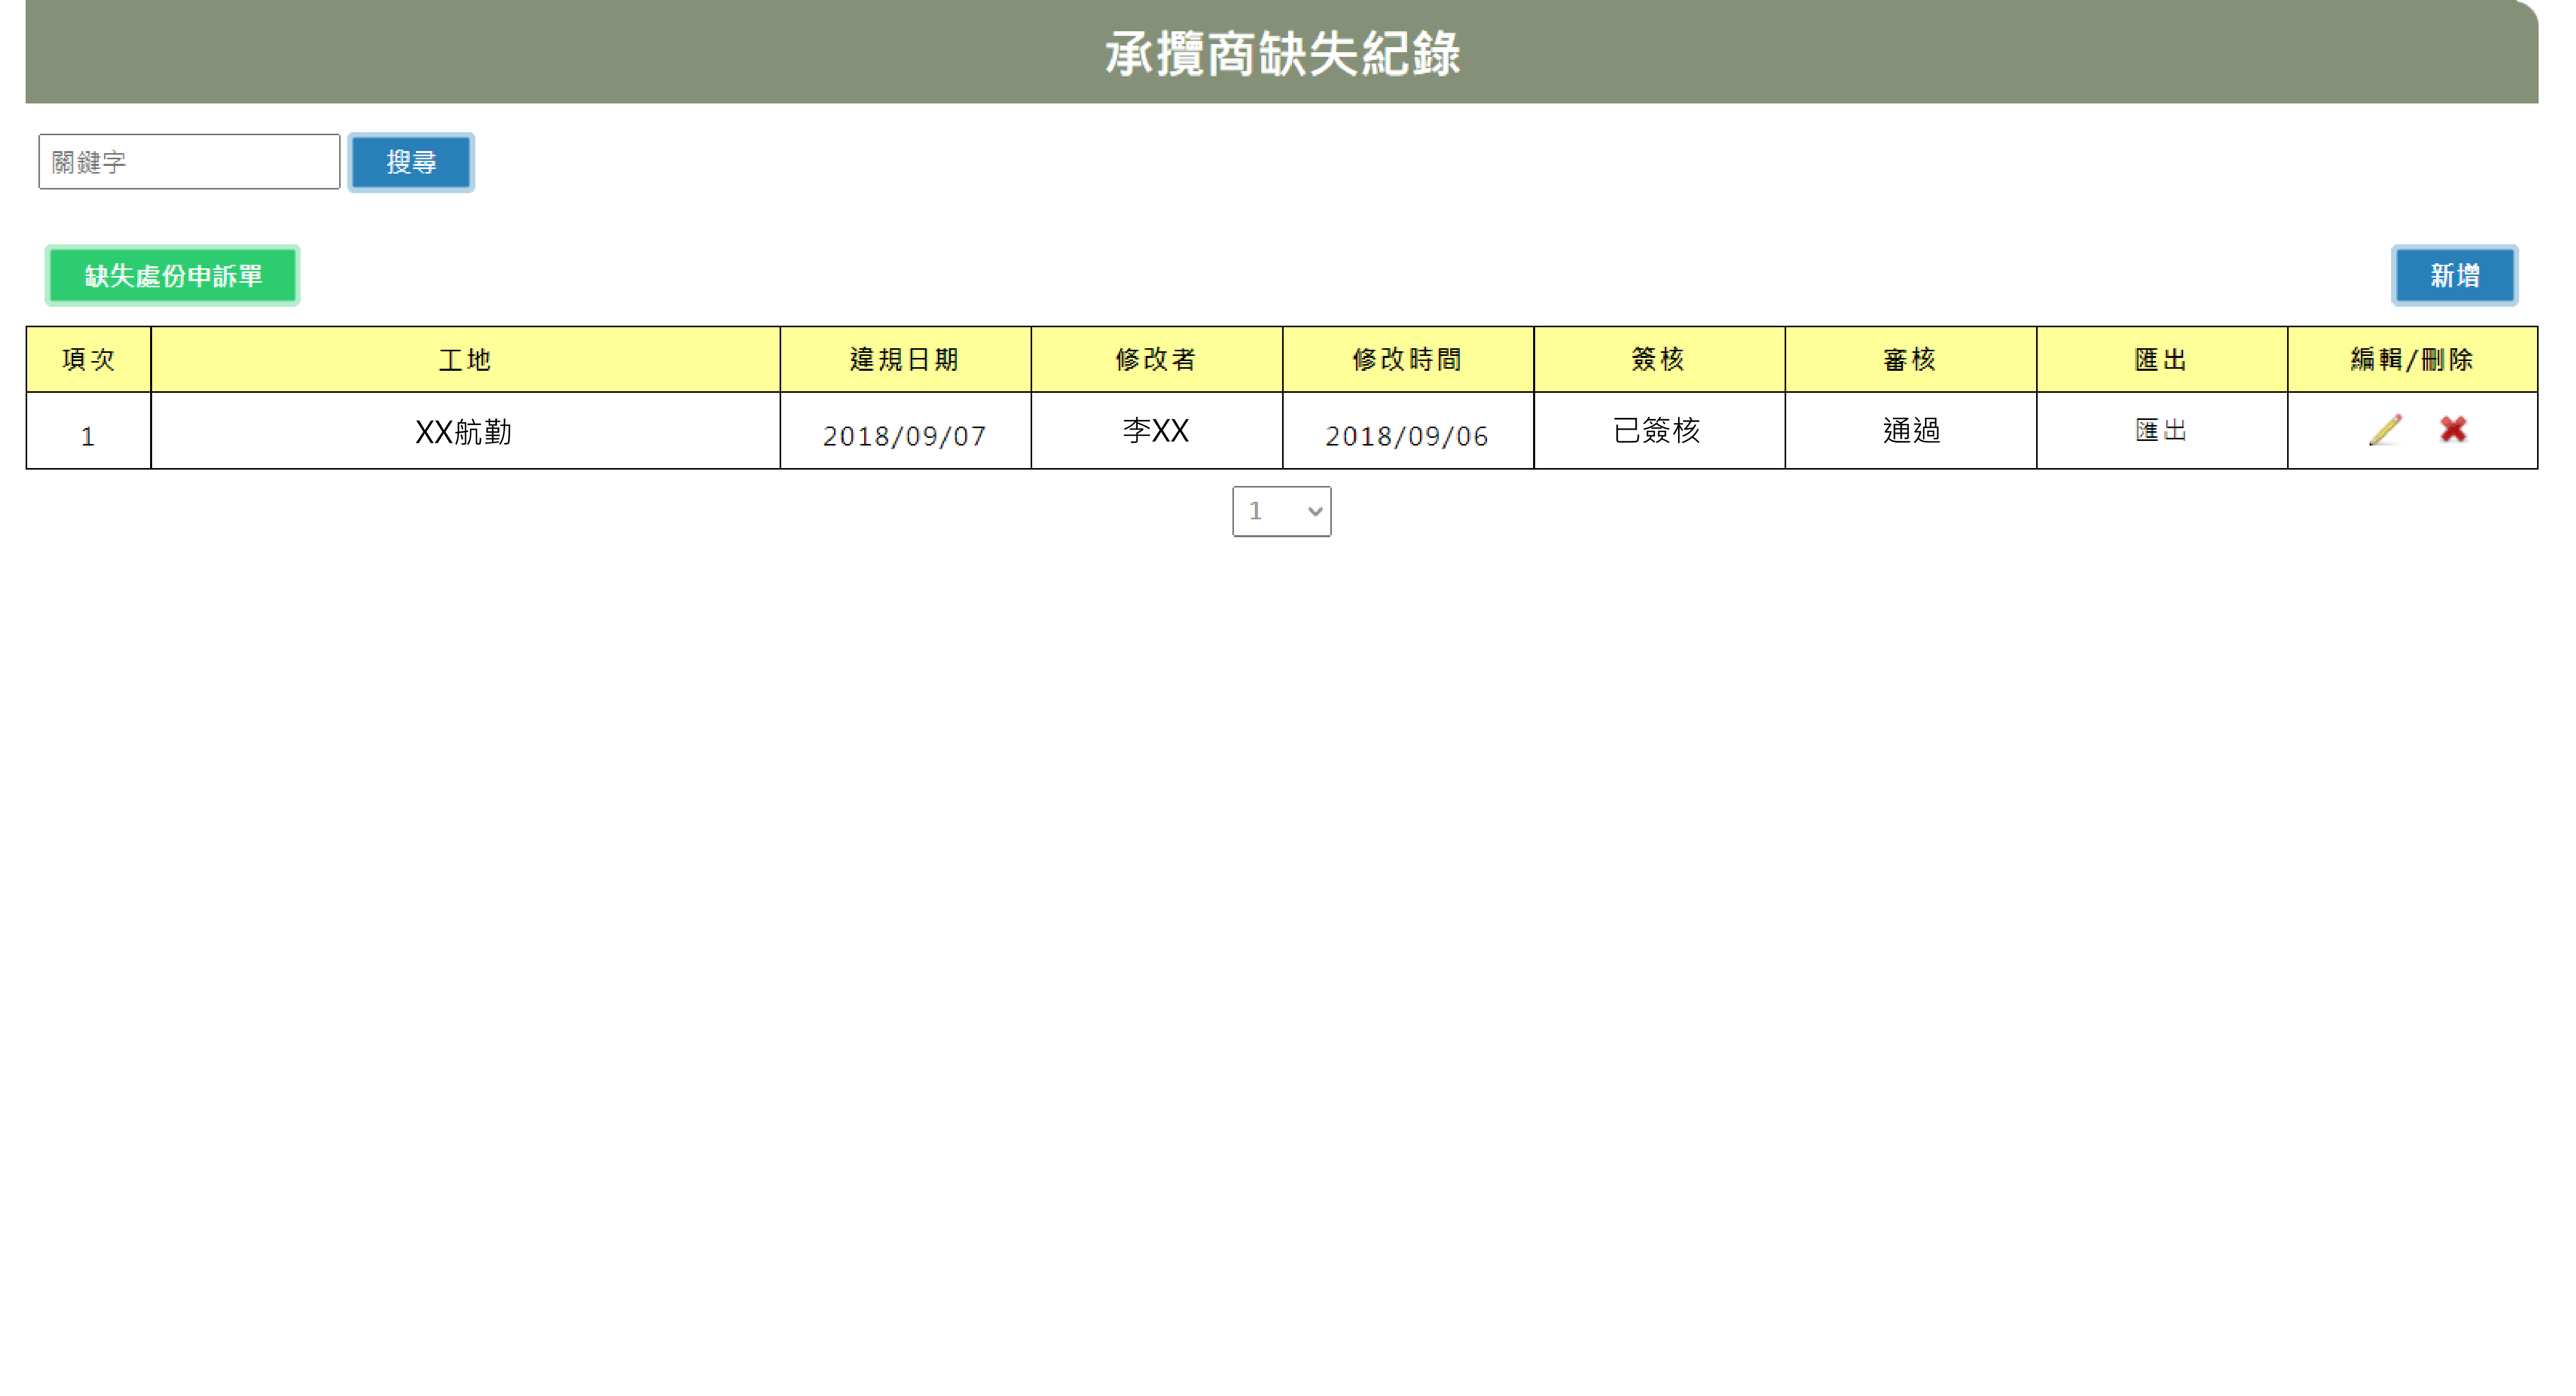Click the 承攬商缺失紀錄 page title
2576x1396 pixels.
pos(1282,53)
